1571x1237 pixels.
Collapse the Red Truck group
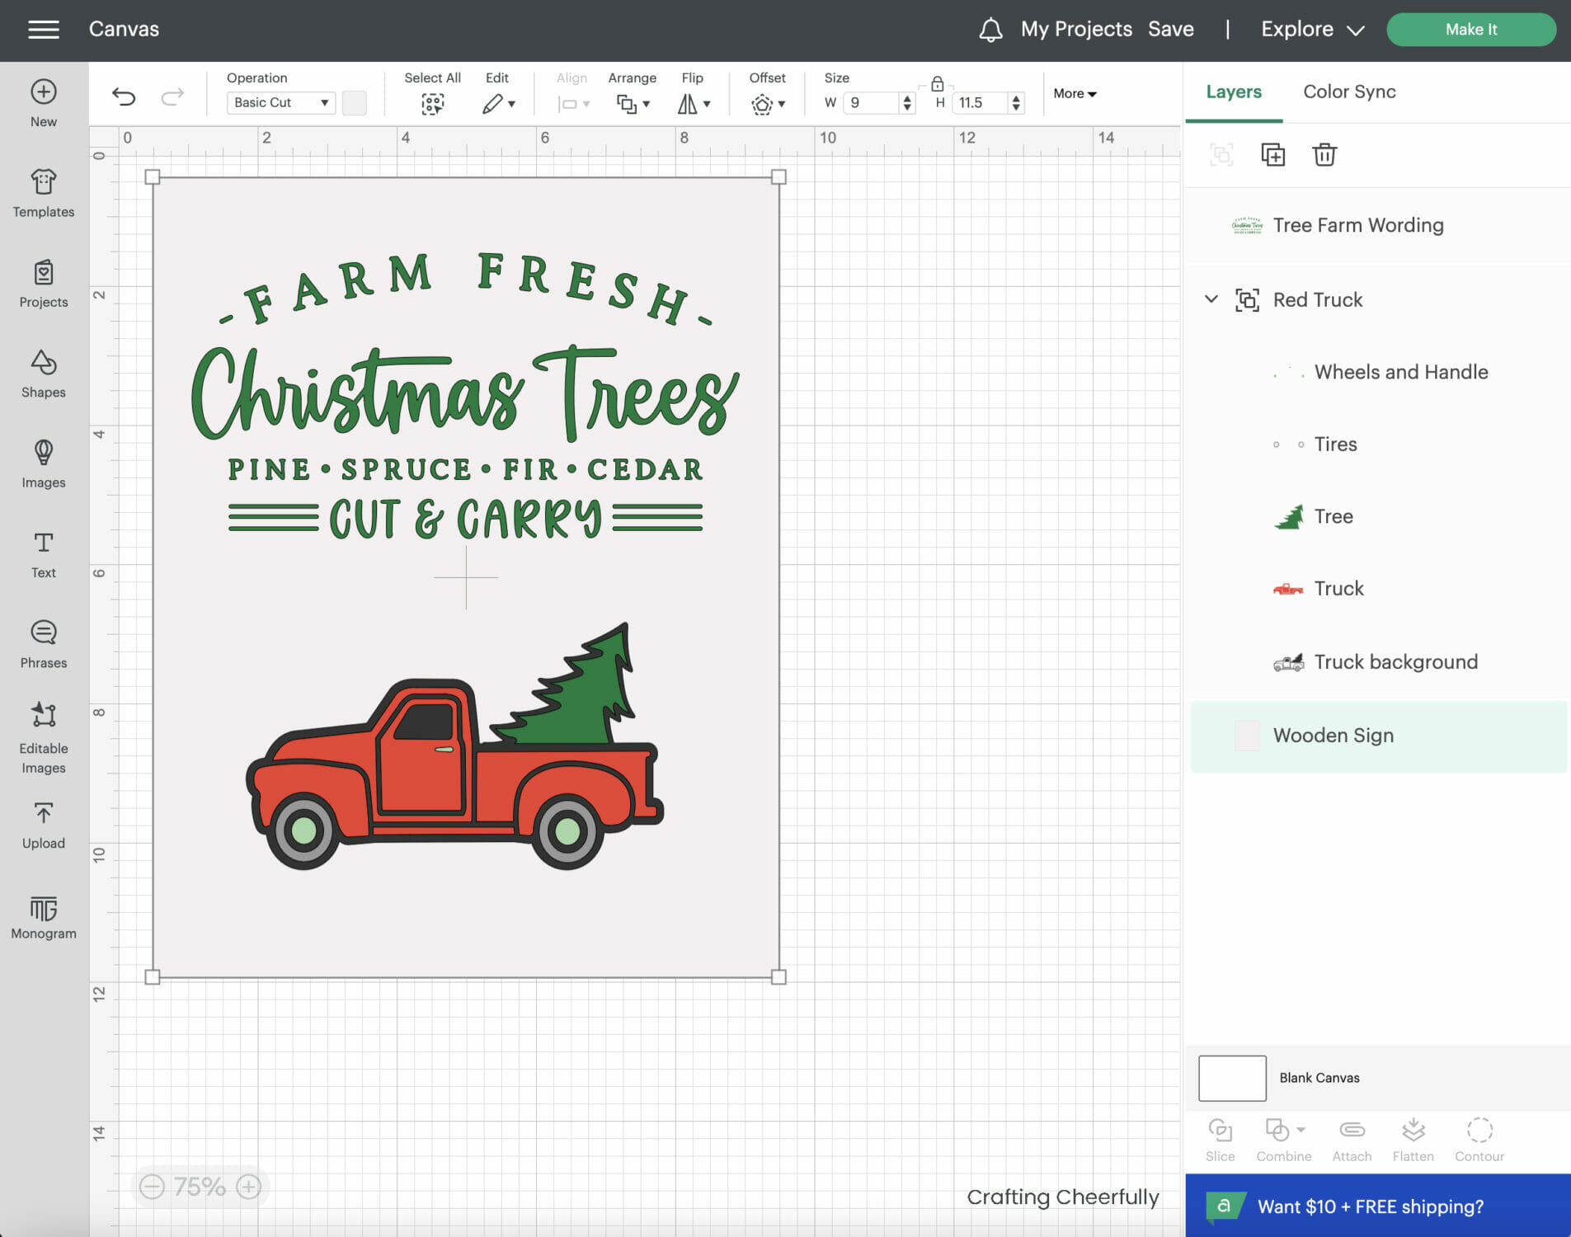[x=1211, y=299]
